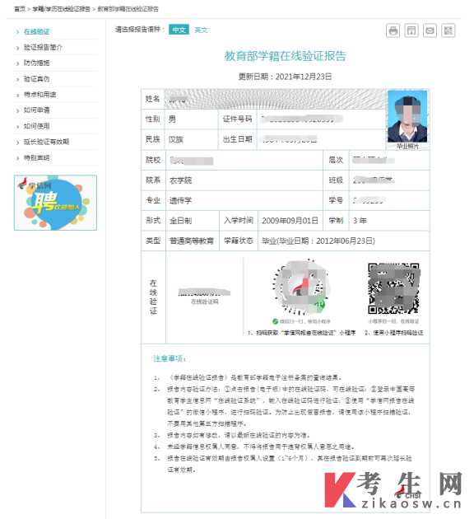Image resolution: width=474 pixels, height=519 pixels.
Task: Click the WeChat mini-program scan code
Action: pyautogui.click(x=301, y=287)
